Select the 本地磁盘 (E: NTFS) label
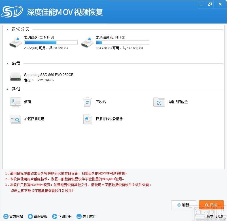 (x=111, y=37)
